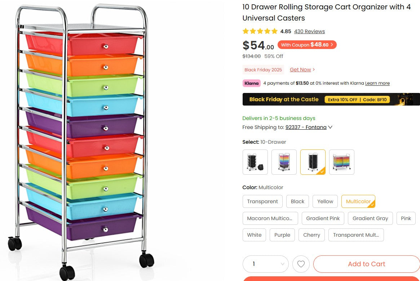This screenshot has height=281, width=420.
Task: Open the With Coupon $48.60 badge
Action: point(307,45)
